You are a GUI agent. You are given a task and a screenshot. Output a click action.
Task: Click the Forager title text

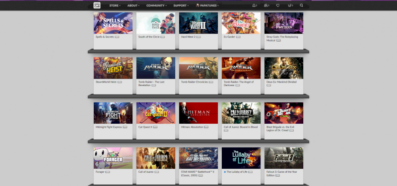click(x=100, y=172)
